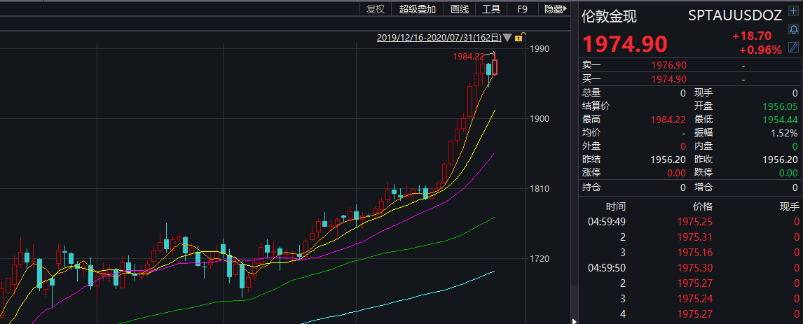
Task: Click the 时间 column header
Action: point(616,207)
